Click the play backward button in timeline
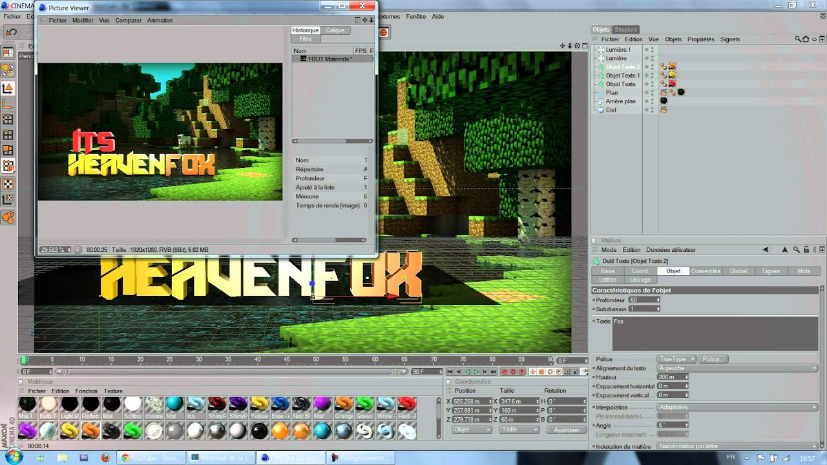The height and width of the screenshot is (465, 827). point(468,371)
